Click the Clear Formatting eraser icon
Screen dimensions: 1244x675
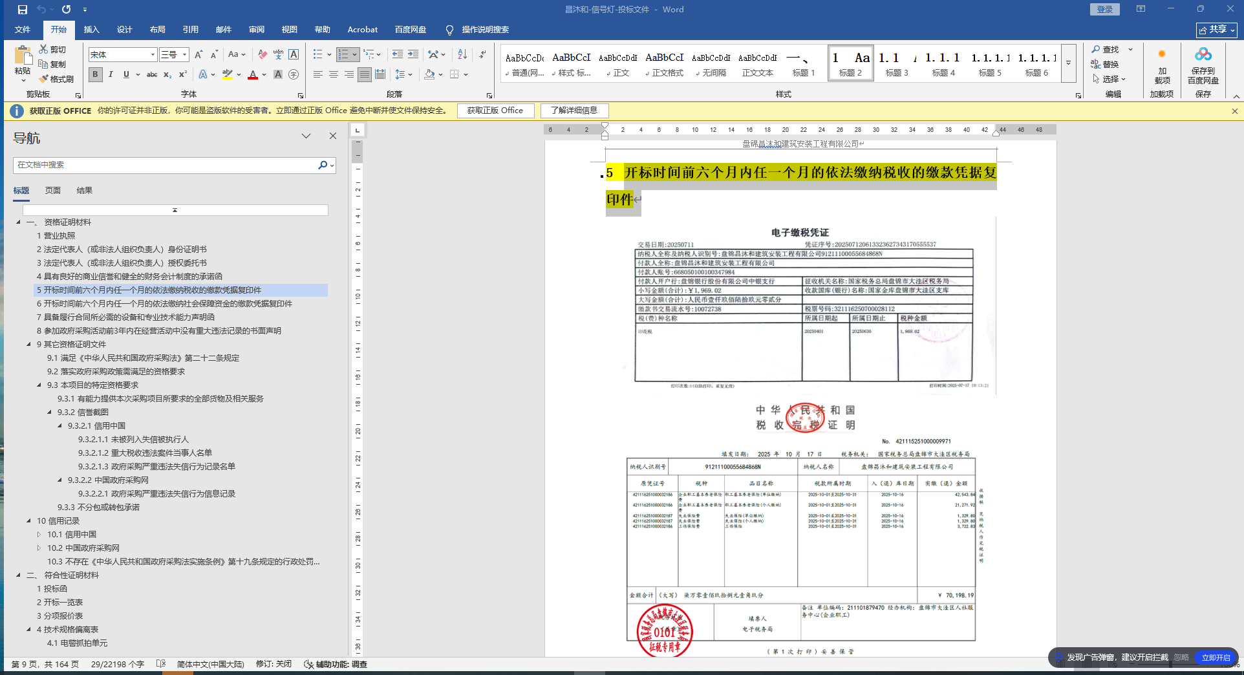click(x=262, y=54)
